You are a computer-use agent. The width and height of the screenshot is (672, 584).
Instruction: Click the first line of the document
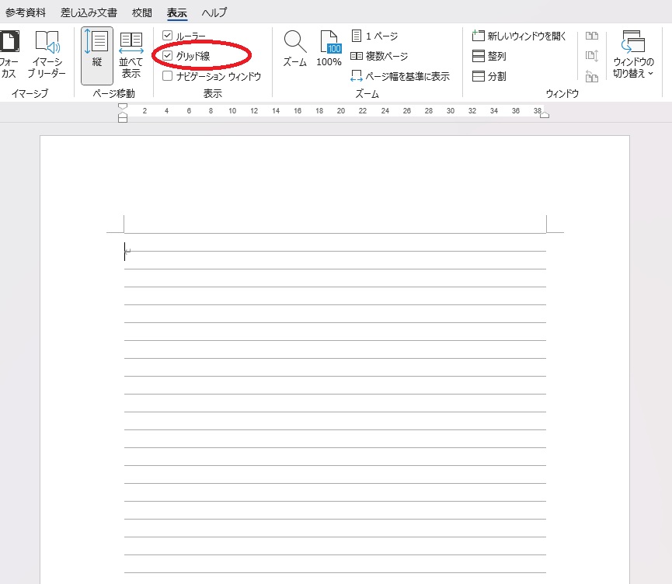click(334, 250)
